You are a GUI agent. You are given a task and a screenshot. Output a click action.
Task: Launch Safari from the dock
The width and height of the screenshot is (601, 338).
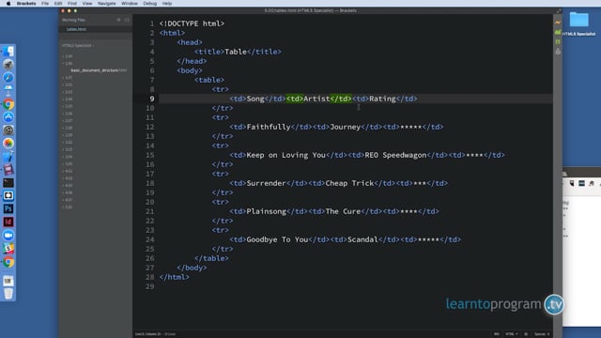(x=8, y=78)
